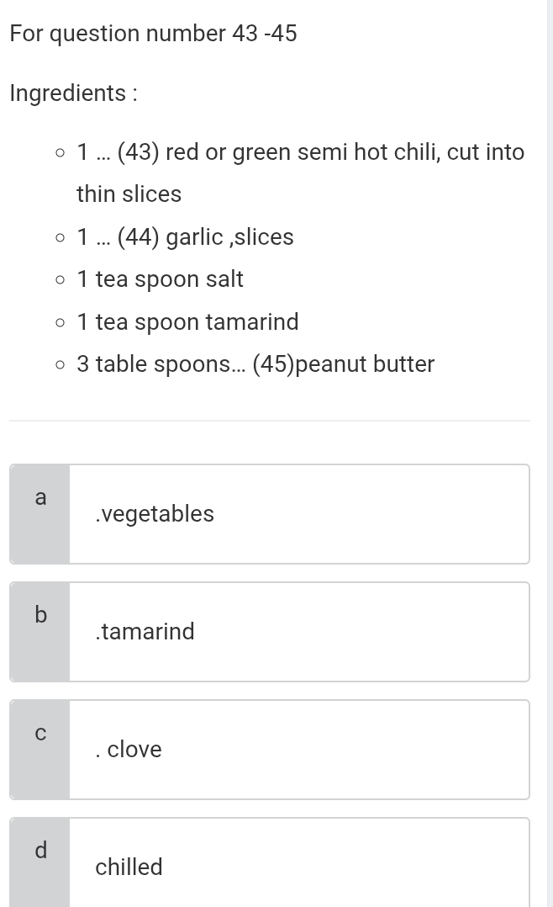Click the '1 tea spoon salt' item

(x=160, y=279)
